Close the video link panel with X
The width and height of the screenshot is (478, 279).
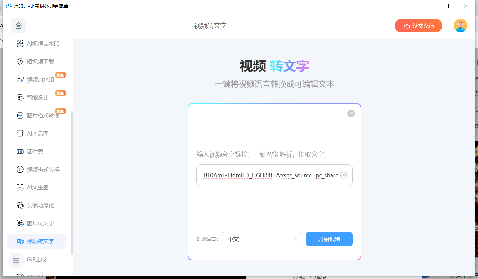(351, 114)
